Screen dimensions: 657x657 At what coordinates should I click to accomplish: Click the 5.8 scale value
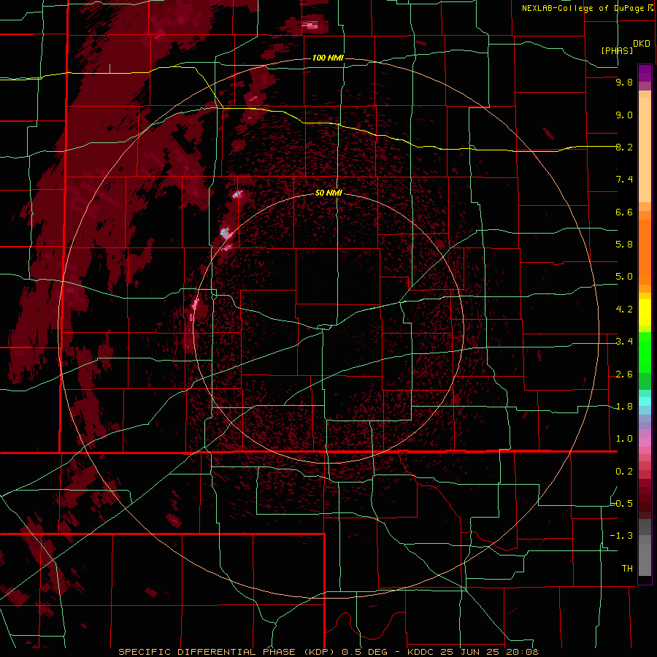pos(624,245)
